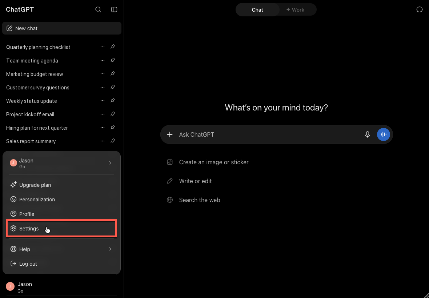Open options for Quarterly planning checklist
Screen dimensions: 429x298
click(x=102, y=47)
